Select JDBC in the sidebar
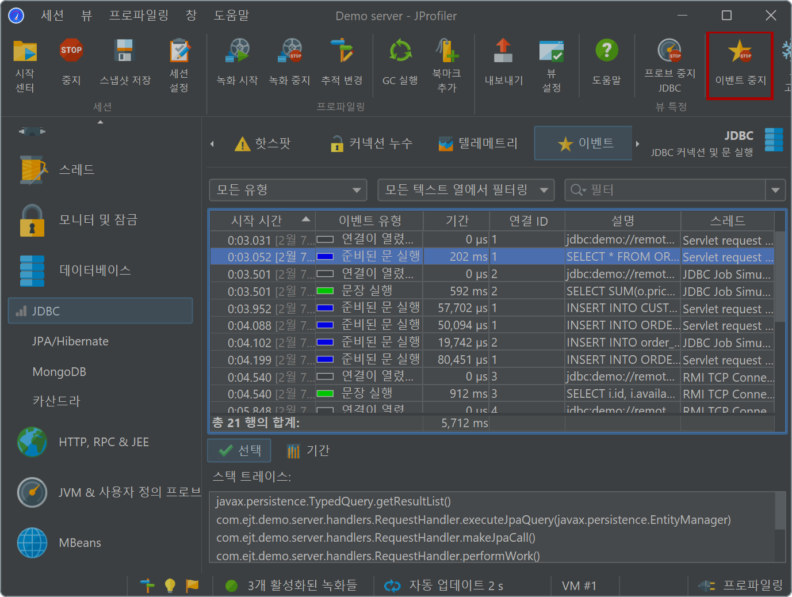The width and height of the screenshot is (792, 597). 101,311
